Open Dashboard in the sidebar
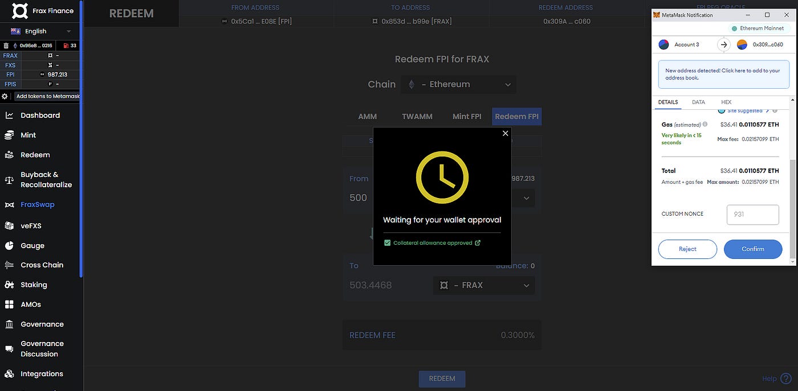 click(x=40, y=115)
